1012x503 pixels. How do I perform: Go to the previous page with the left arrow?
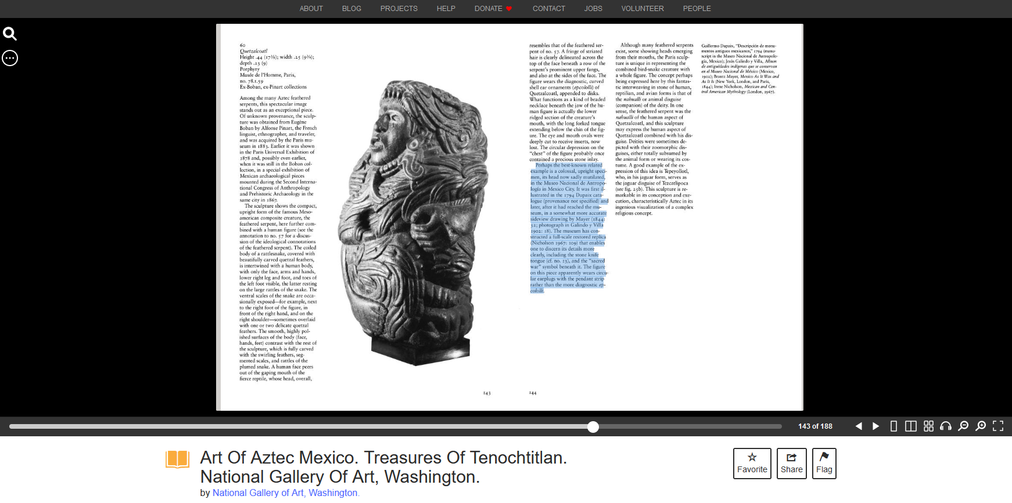point(859,426)
